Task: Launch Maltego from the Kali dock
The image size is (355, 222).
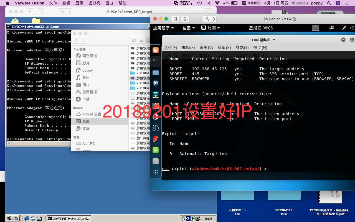Action: coord(156,117)
